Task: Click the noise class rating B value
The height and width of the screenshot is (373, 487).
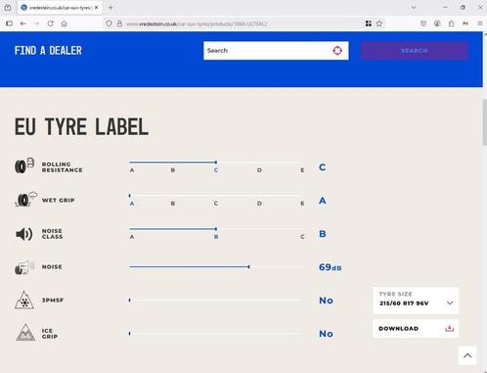Action: (323, 234)
